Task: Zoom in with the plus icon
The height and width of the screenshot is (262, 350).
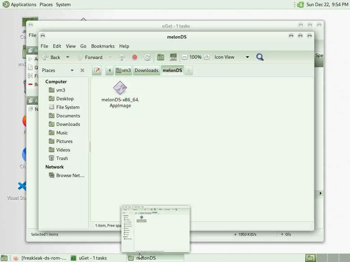Action: coord(207,57)
